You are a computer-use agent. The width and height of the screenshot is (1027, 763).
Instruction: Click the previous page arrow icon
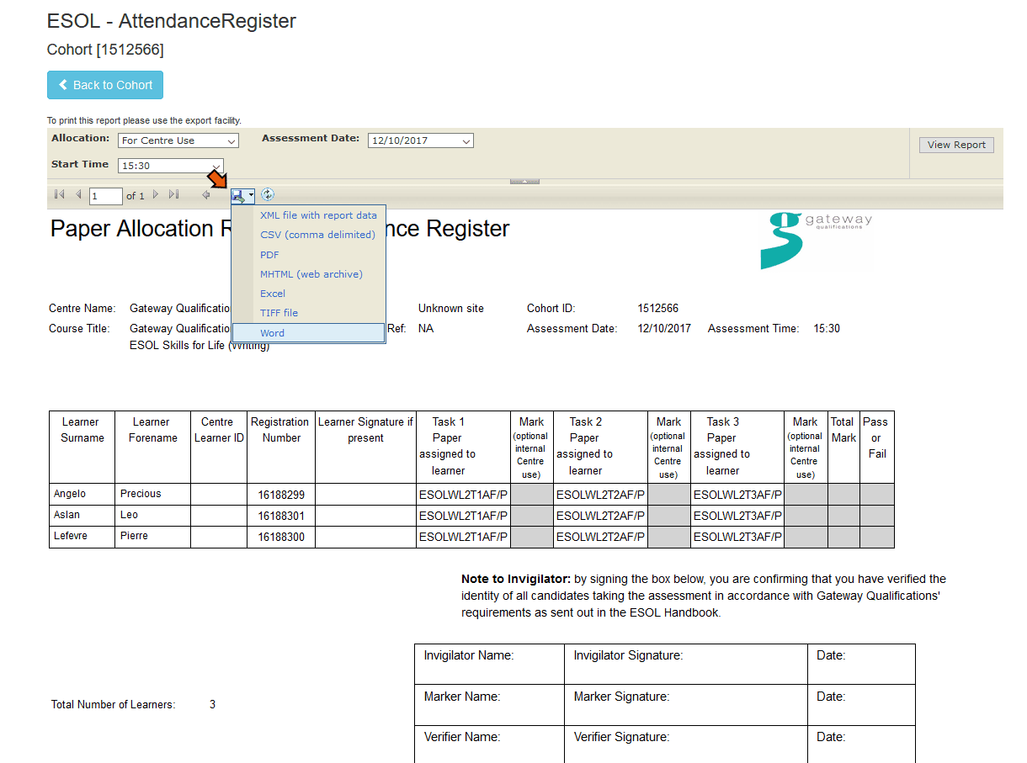[78, 194]
